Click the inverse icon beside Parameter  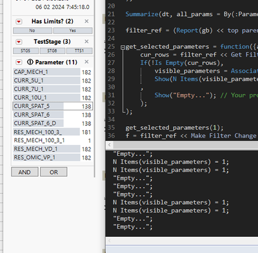pyautogui.click(x=30, y=62)
